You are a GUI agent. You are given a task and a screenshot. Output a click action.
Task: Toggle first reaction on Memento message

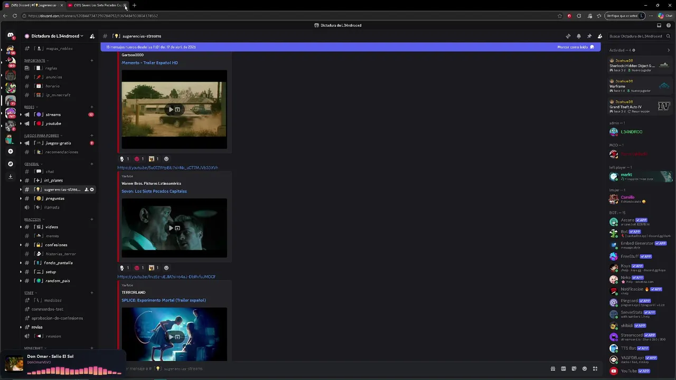pos(125,159)
